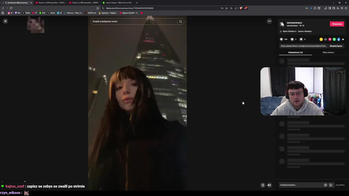Reload the page with refresh icon
The width and height of the screenshot is (349, 196).
coord(11,8)
